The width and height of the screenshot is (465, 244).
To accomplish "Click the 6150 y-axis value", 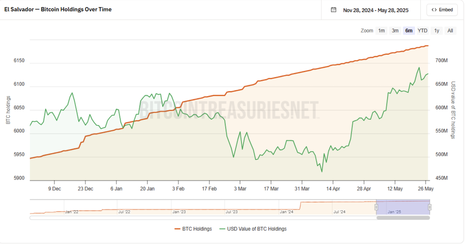I will coord(19,61).
